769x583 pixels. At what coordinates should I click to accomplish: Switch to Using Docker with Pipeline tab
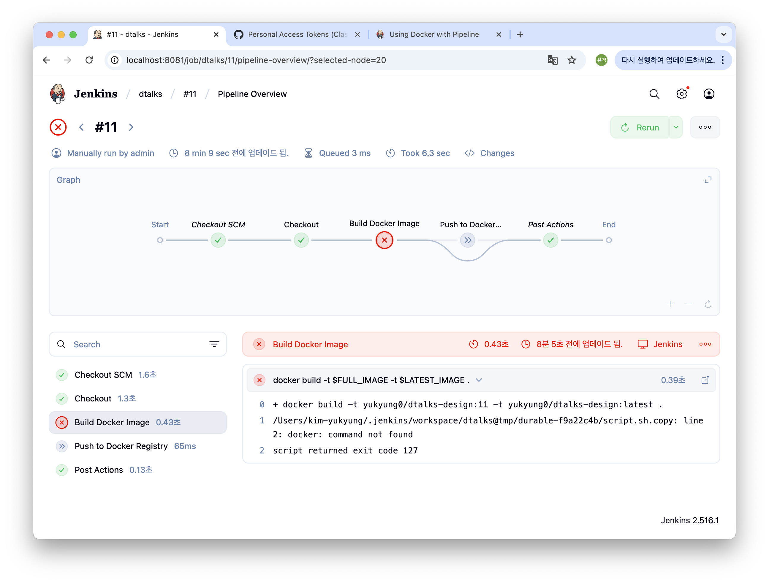coord(433,34)
